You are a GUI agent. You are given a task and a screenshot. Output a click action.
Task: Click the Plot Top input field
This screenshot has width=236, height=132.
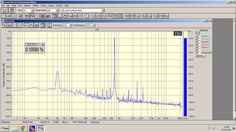[x=66, y=25]
